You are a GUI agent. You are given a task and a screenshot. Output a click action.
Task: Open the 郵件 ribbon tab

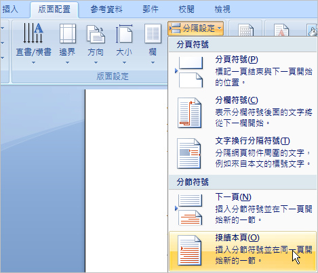pos(151,9)
